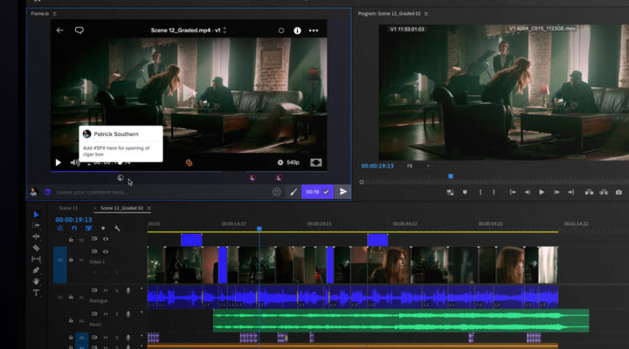Enable voice-over record on Dialogue track
The width and height of the screenshot is (629, 349).
click(x=128, y=291)
